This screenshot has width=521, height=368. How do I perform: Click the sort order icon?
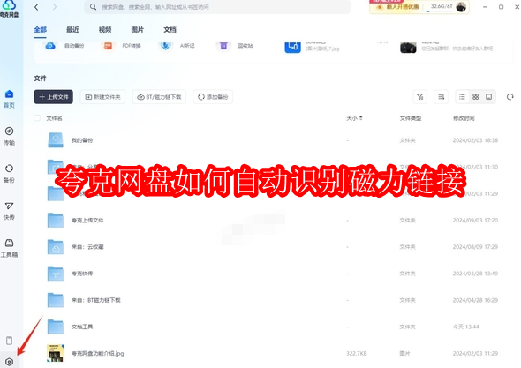(x=442, y=97)
